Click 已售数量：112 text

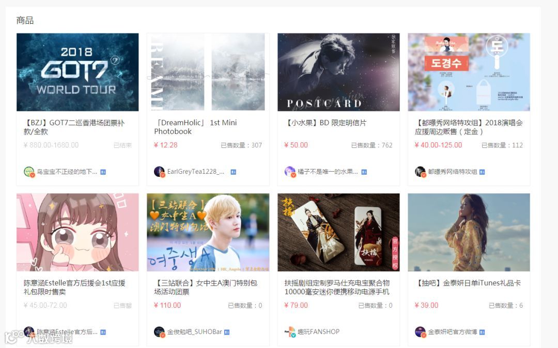pos(502,145)
